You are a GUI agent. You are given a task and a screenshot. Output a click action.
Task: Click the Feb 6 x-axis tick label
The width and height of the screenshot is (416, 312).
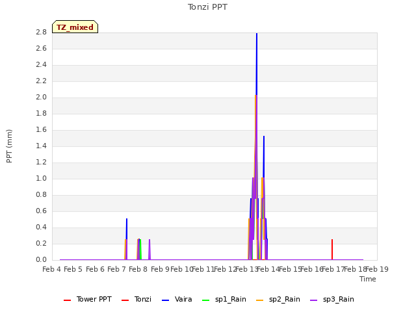pyautogui.click(x=95, y=269)
